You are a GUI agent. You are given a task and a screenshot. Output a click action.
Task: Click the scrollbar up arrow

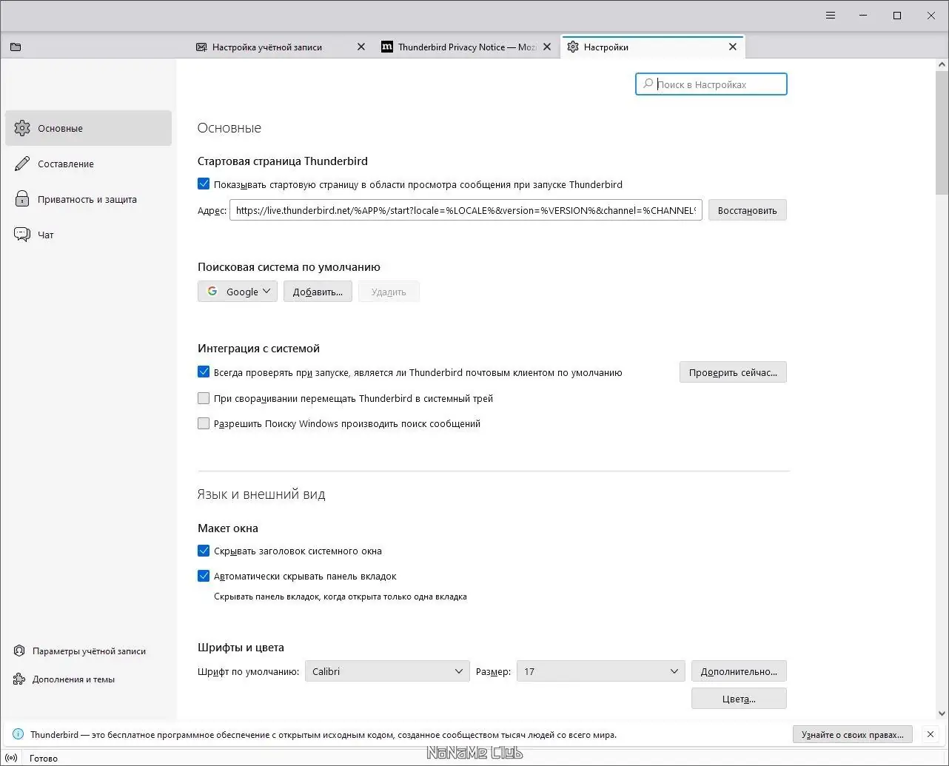click(942, 65)
